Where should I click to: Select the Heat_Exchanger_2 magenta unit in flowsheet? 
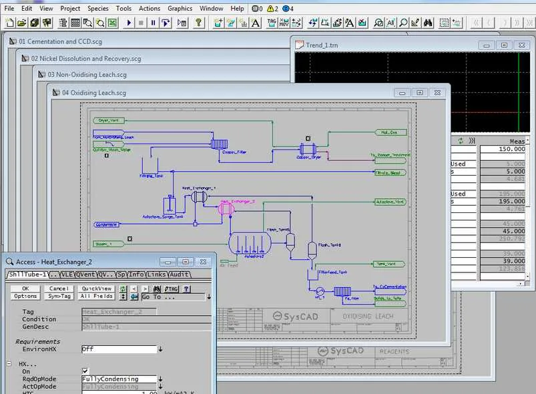click(x=226, y=209)
